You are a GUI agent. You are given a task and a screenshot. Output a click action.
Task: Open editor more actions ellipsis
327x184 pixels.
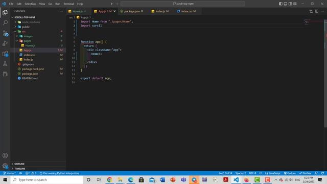322,11
